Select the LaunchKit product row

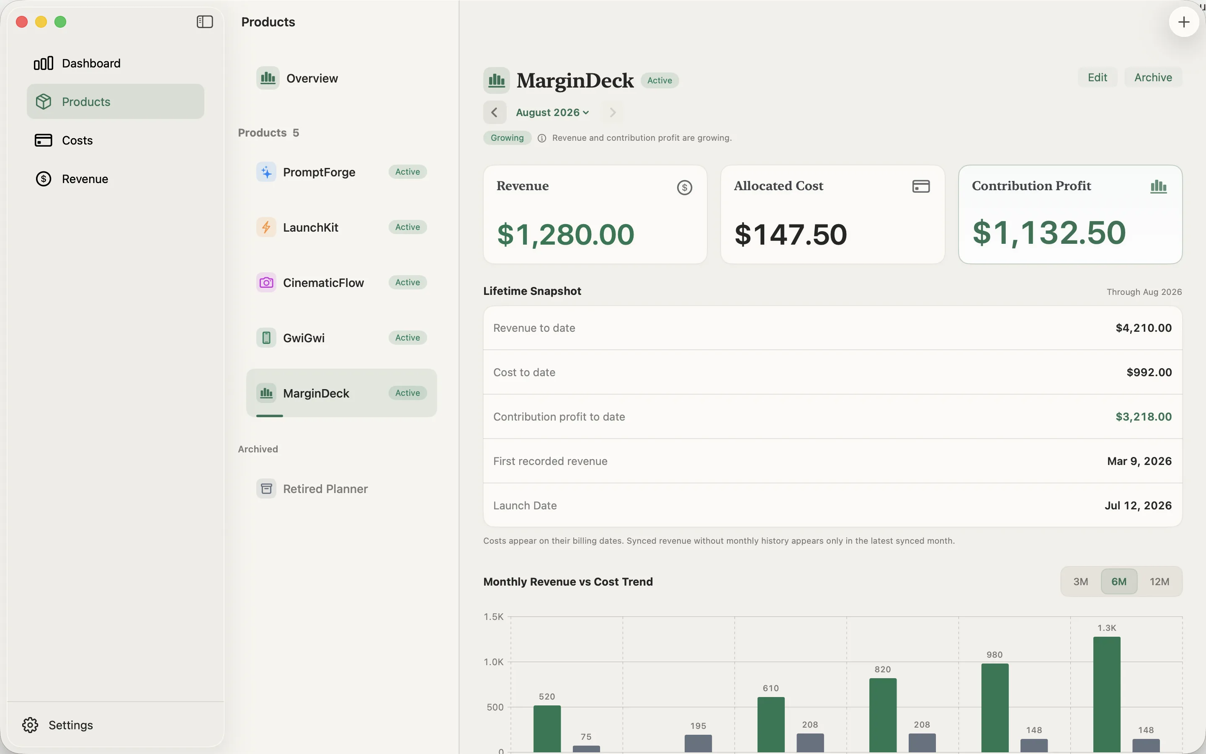341,227
